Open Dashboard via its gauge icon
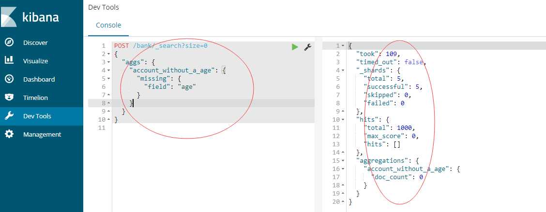546x212 pixels. pyautogui.click(x=9, y=79)
